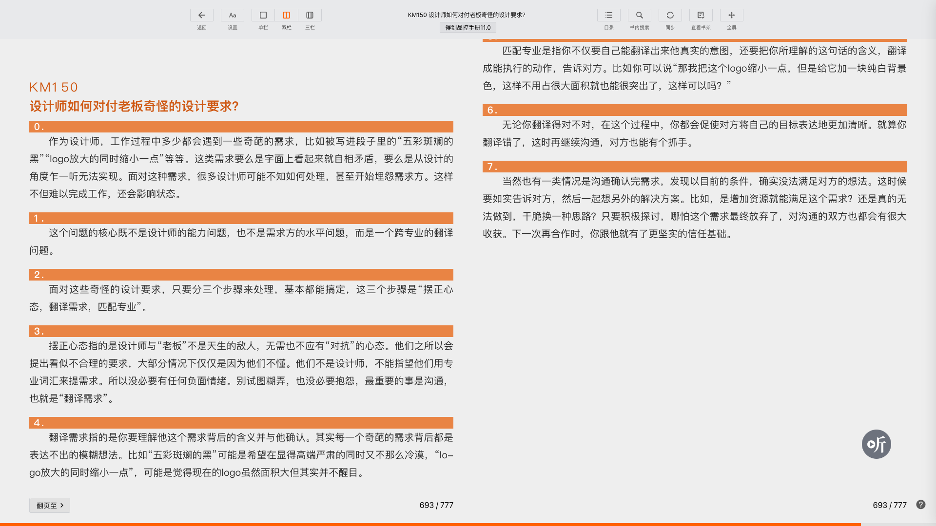Viewport: 936px width, 526px height.
Task: Click the back arrow (返回) icon
Action: tap(201, 15)
